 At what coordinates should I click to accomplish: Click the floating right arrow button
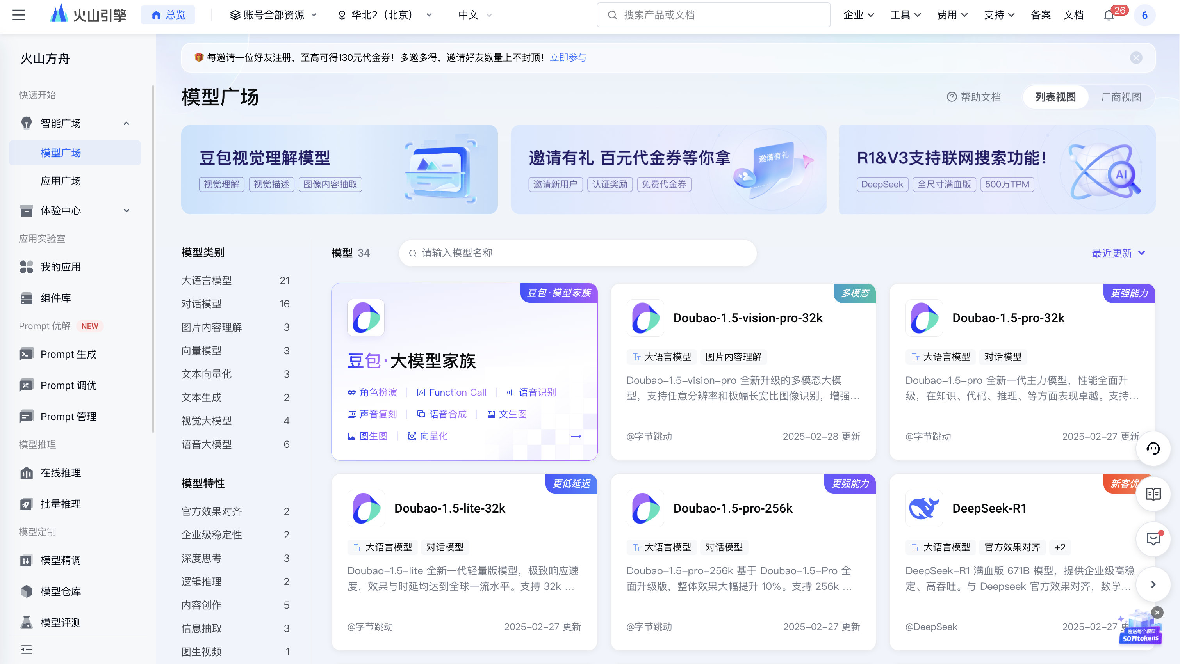[1153, 584]
